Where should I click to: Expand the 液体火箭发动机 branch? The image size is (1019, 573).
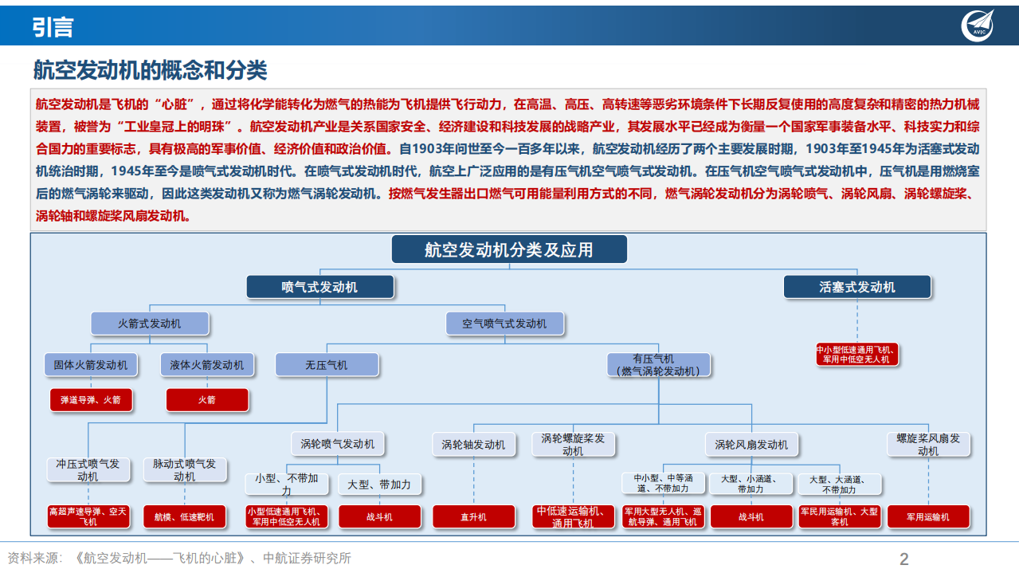click(x=208, y=364)
